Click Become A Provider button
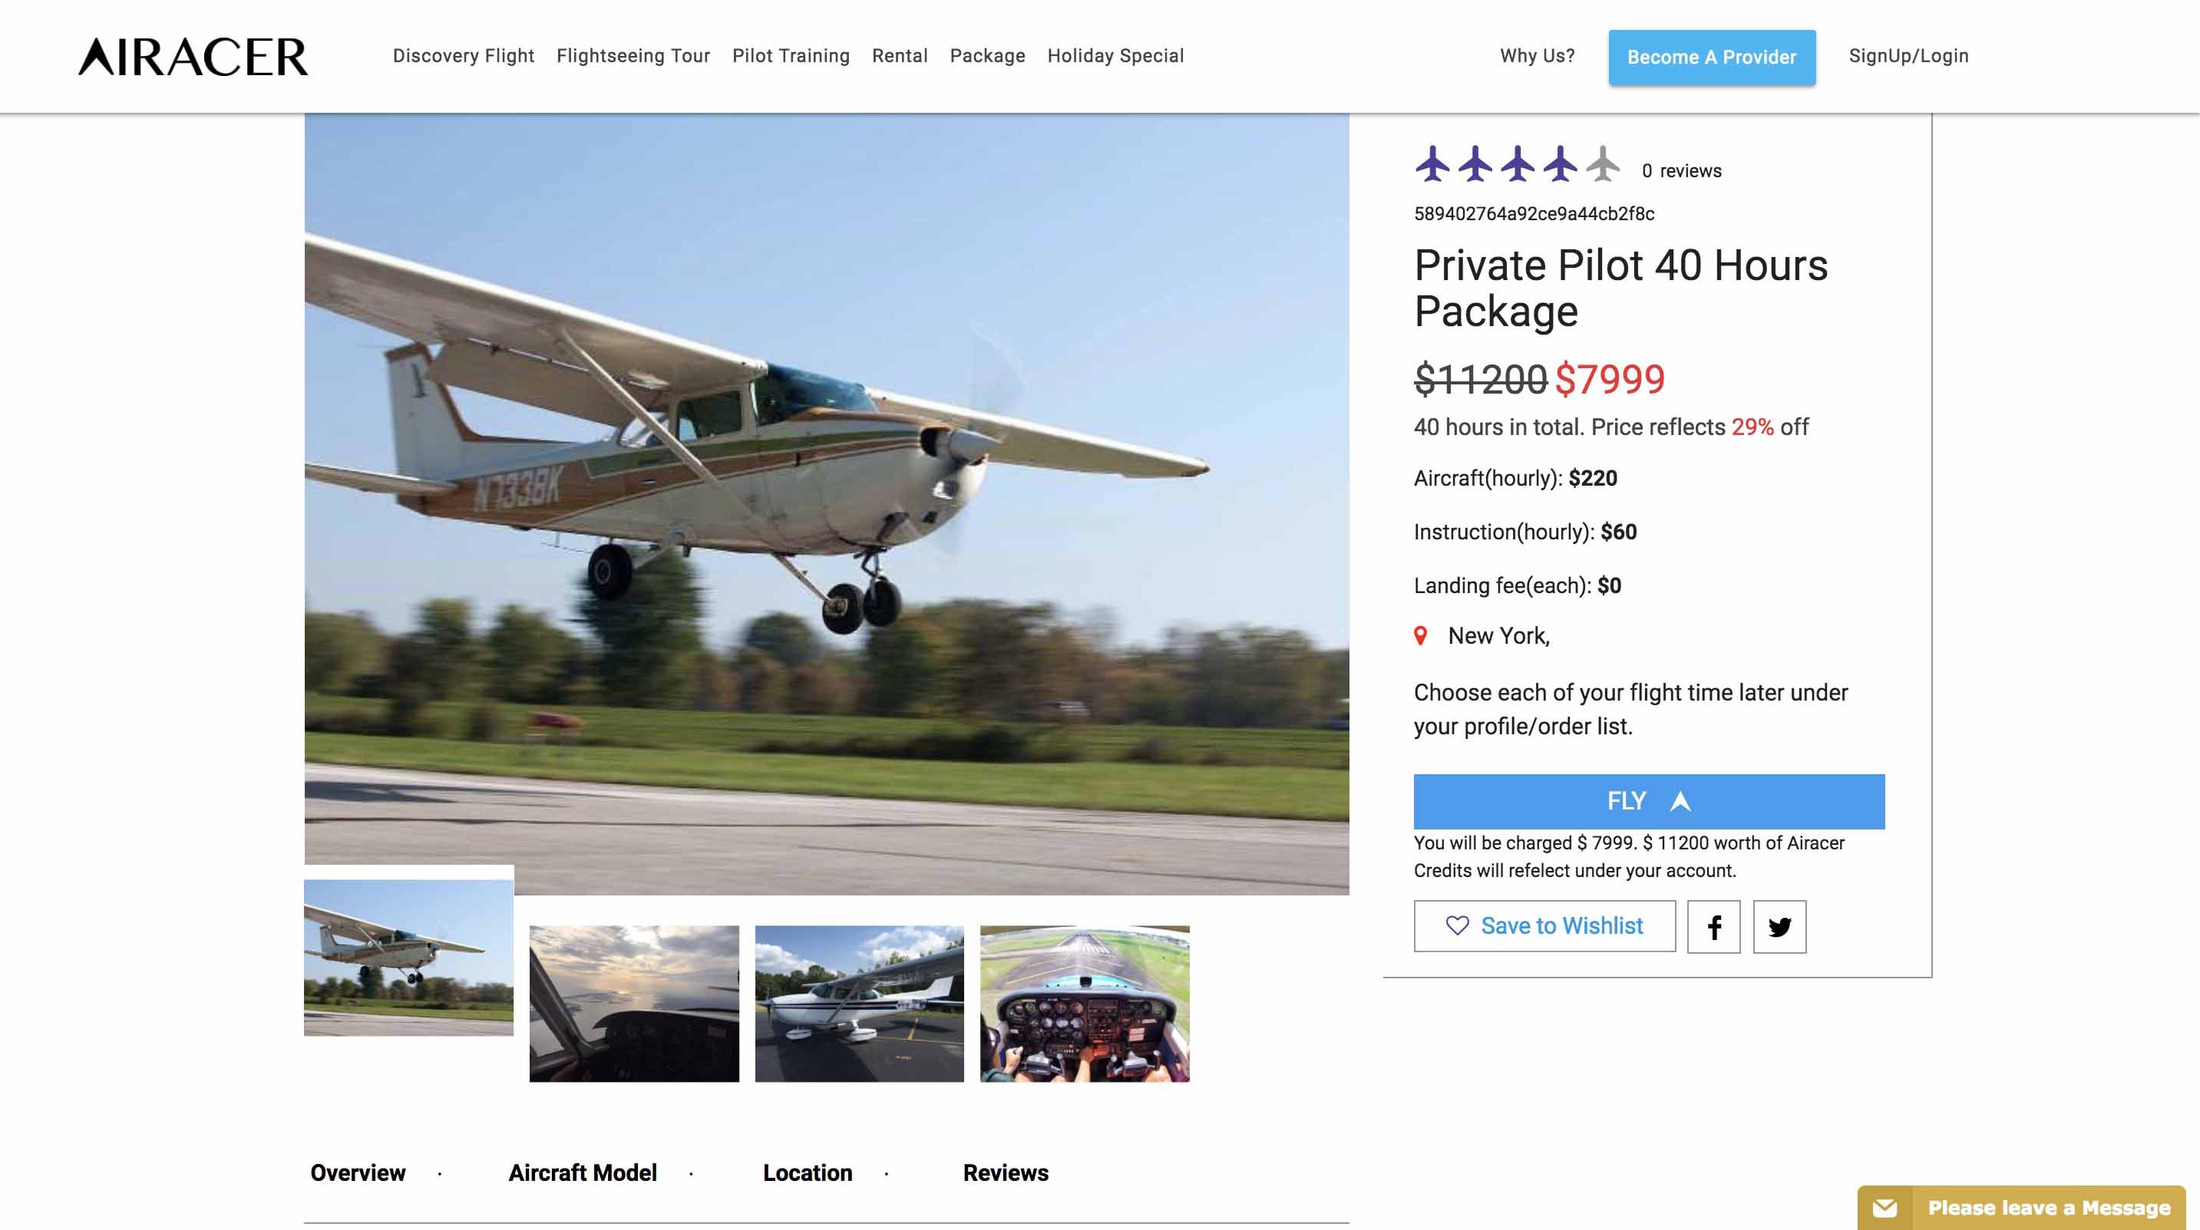This screenshot has height=1230, width=2200. pyautogui.click(x=1712, y=58)
